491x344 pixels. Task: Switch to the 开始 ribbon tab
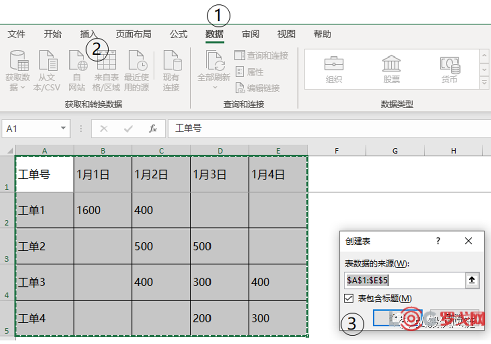coord(53,34)
